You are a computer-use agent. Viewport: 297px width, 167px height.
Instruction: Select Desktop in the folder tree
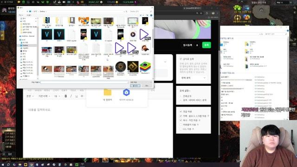point(25,45)
